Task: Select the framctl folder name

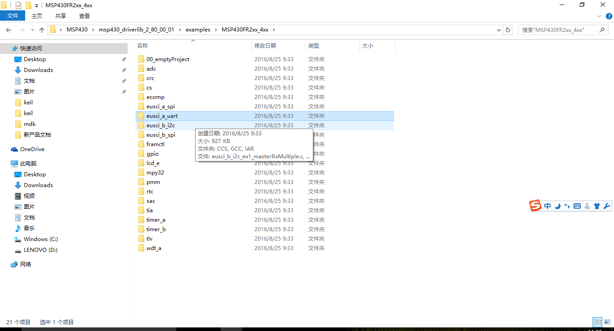Action: click(156, 144)
